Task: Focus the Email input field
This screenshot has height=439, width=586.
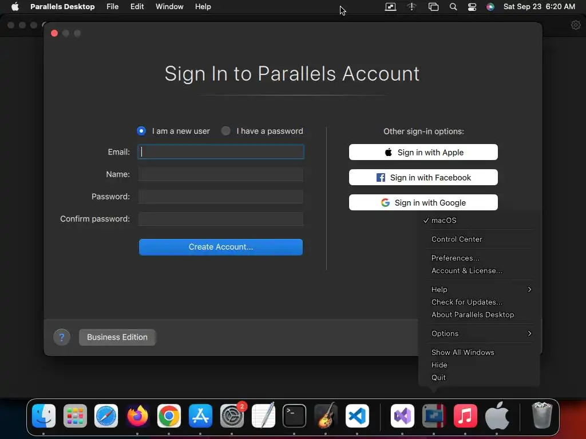Action: coord(221,152)
